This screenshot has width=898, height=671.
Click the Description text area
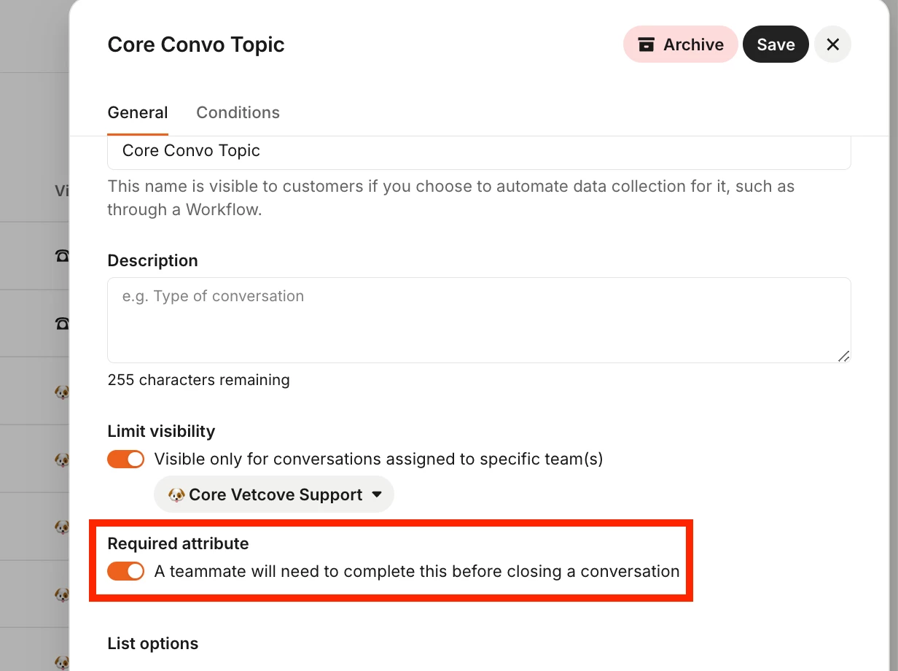[x=479, y=320]
